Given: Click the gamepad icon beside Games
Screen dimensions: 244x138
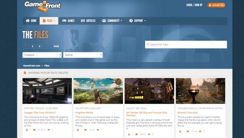Looking at the screenshot, I should pos(64,21).
